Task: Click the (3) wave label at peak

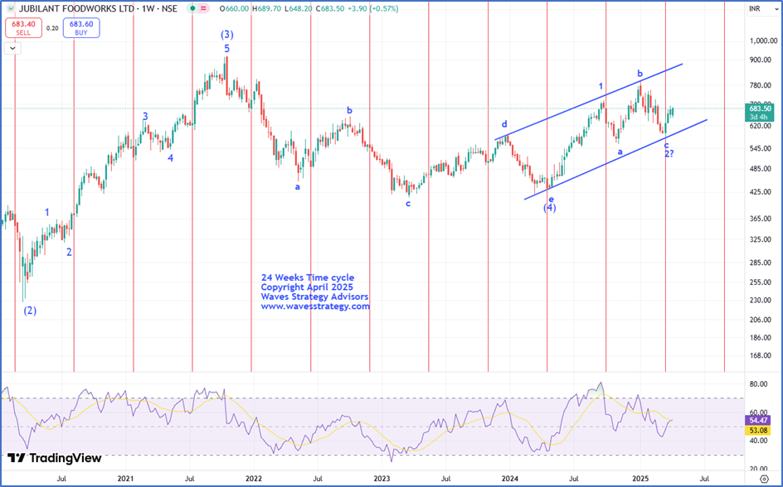Action: click(226, 35)
